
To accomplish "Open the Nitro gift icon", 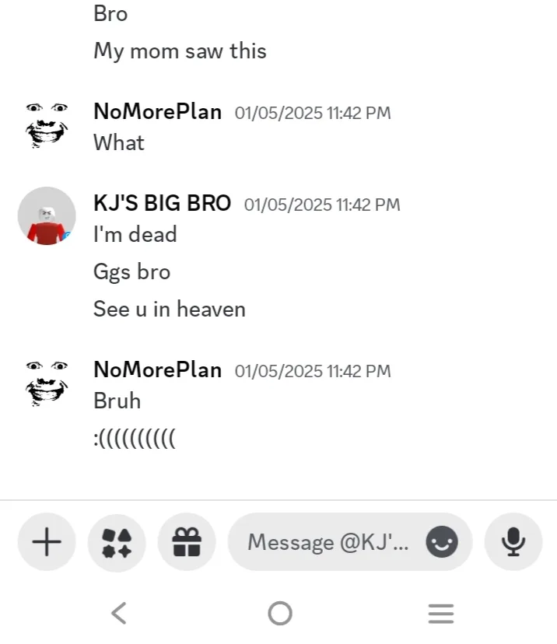I will (x=187, y=542).
